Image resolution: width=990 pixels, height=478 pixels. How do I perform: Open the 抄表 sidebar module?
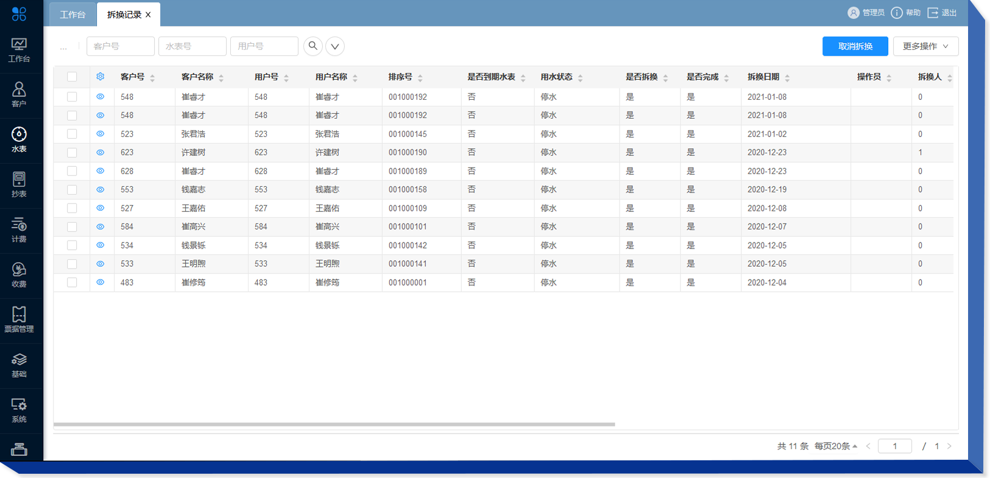coord(19,185)
